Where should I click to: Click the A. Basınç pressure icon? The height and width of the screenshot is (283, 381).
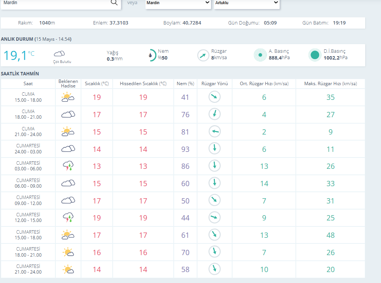coord(260,55)
